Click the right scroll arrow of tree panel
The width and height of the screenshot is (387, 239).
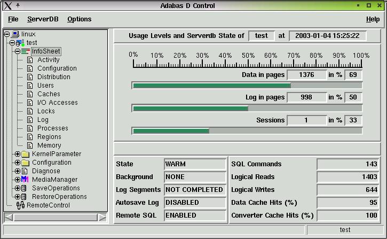(102, 218)
